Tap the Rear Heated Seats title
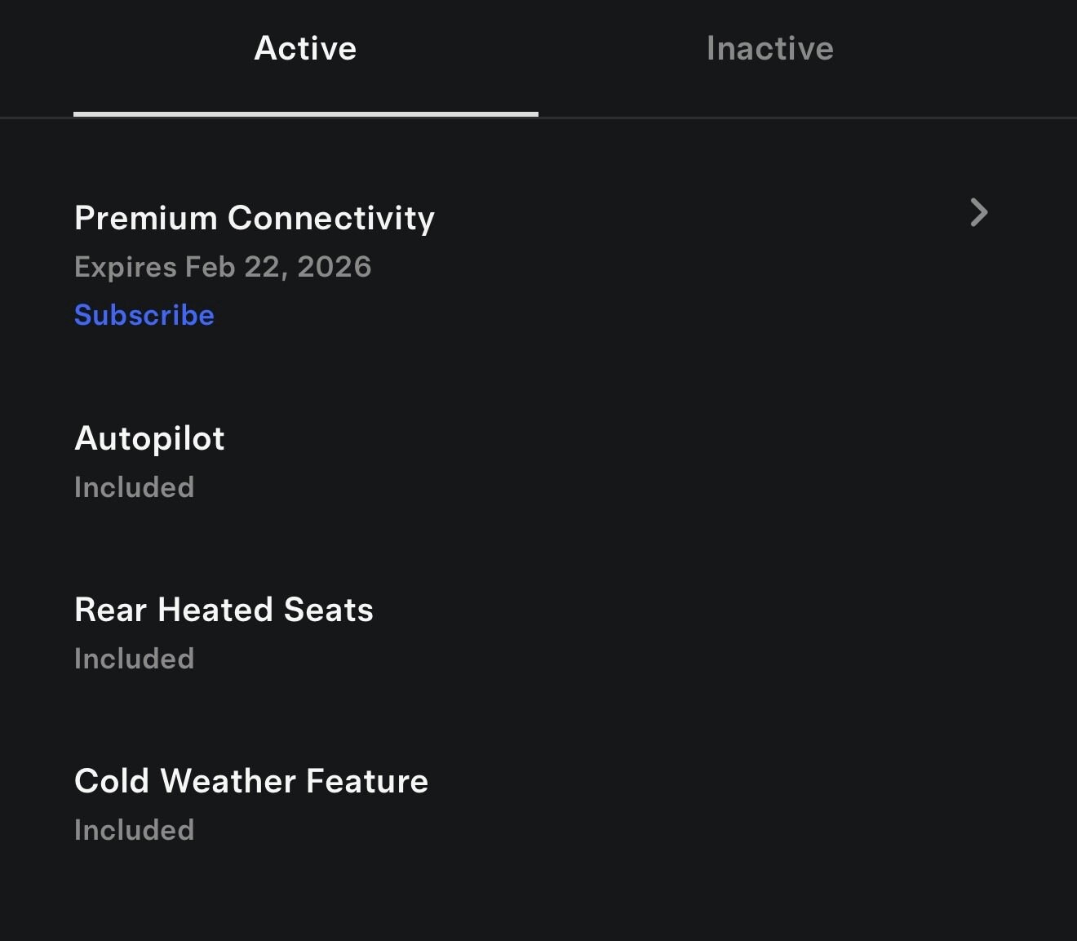This screenshot has height=941, width=1077. coord(224,610)
